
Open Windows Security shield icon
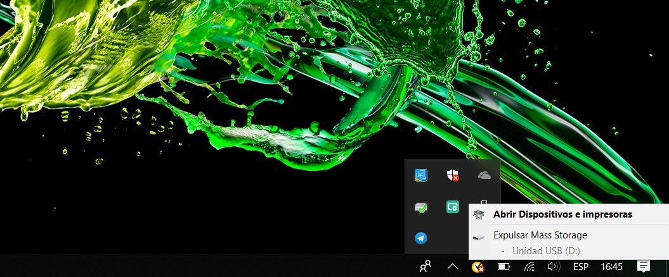(x=452, y=175)
